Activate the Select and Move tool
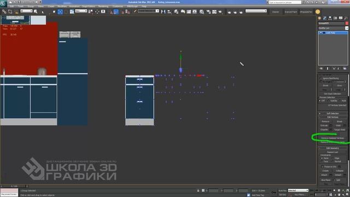 coord(60,11)
